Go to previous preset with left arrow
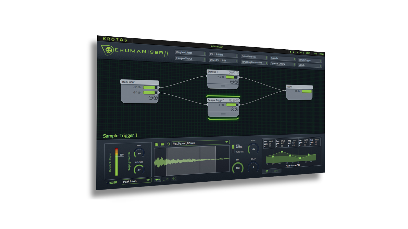The width and height of the screenshot is (408, 229). (290, 52)
